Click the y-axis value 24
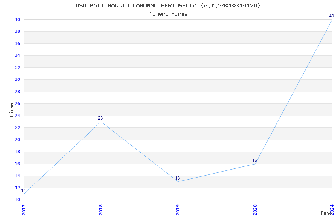This screenshot has height=217, width=336. click(x=17, y=116)
